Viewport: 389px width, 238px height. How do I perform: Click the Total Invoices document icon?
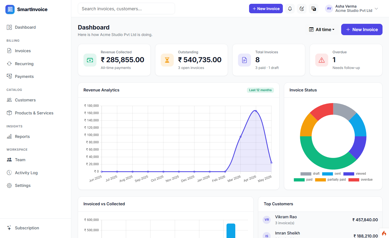point(244,60)
